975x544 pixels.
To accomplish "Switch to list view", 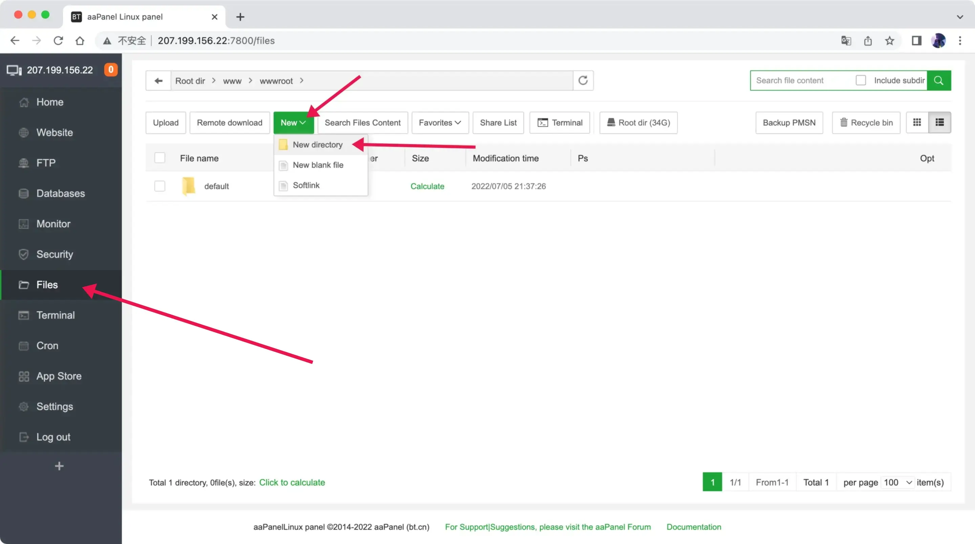I will 939,122.
